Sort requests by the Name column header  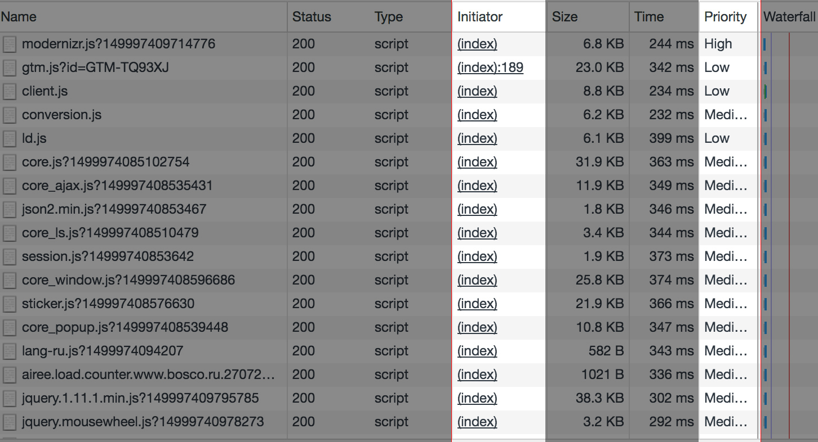coord(144,17)
